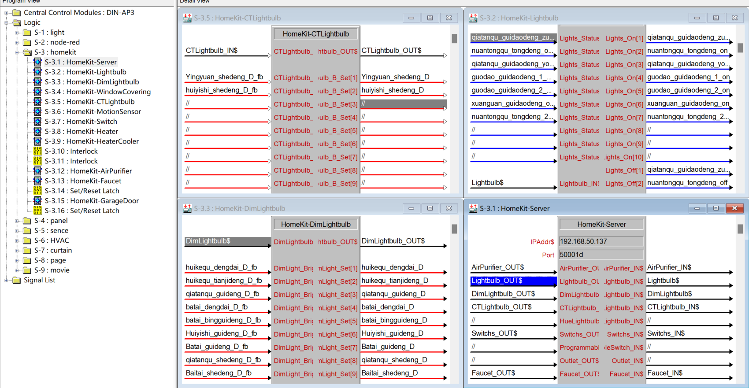Restore the S-3.5 HomeKit-CTLightbulb window
The height and width of the screenshot is (388, 749).
(430, 18)
